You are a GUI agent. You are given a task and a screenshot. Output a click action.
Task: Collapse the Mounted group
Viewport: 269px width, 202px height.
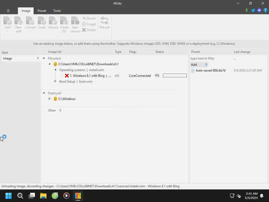(44, 58)
